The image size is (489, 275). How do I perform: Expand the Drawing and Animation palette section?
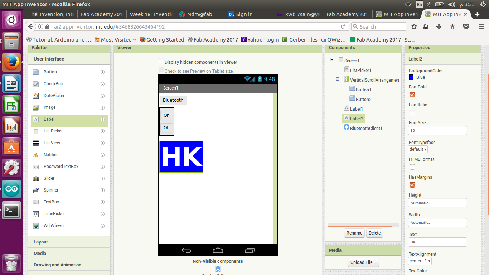[69, 265]
